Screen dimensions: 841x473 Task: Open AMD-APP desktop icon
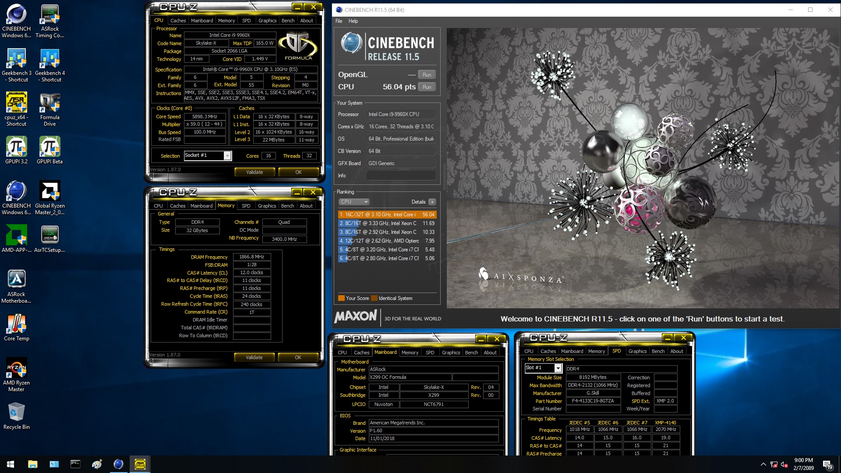click(x=17, y=239)
